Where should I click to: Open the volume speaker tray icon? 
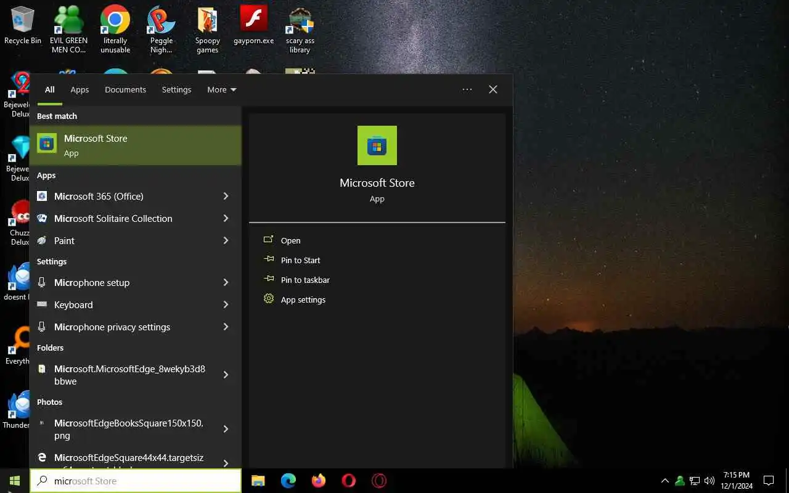[x=709, y=481]
